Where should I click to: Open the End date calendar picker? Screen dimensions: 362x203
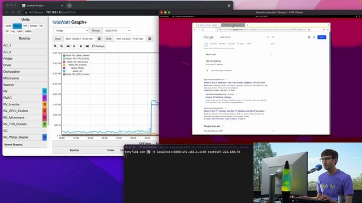(x=149, y=39)
